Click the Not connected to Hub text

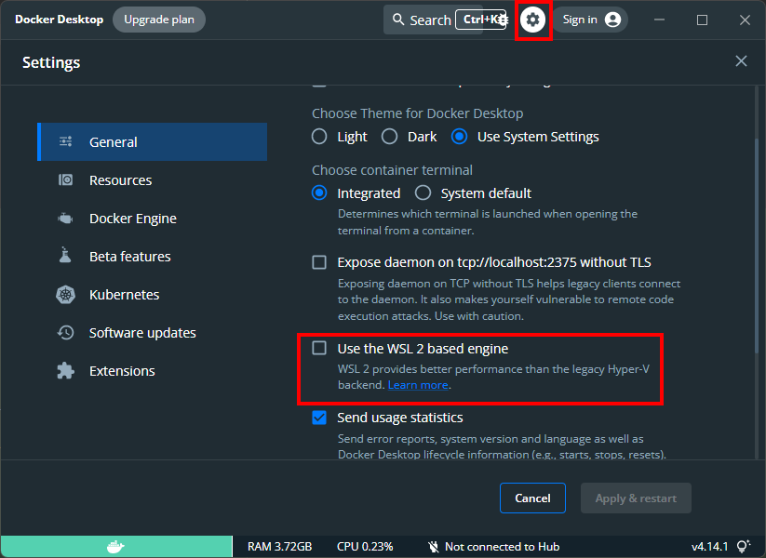[502, 546]
